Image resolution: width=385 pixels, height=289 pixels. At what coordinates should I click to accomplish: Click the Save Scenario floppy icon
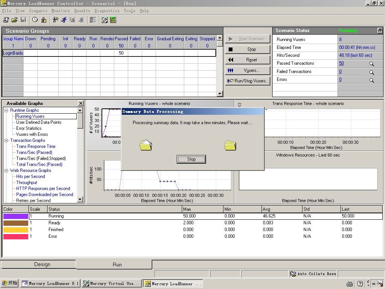click(x=23, y=20)
